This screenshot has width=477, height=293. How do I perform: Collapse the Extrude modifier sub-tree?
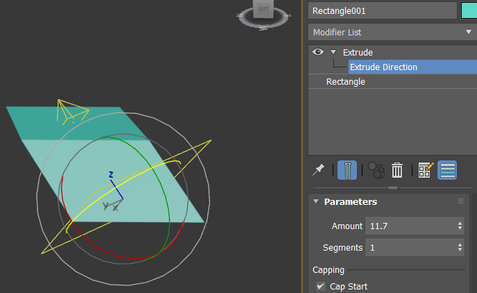coord(333,52)
